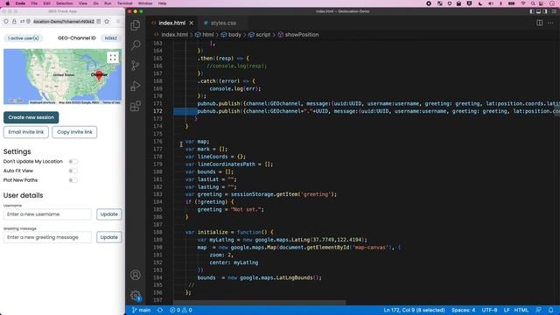Close the index.html editor tab

(x=192, y=23)
